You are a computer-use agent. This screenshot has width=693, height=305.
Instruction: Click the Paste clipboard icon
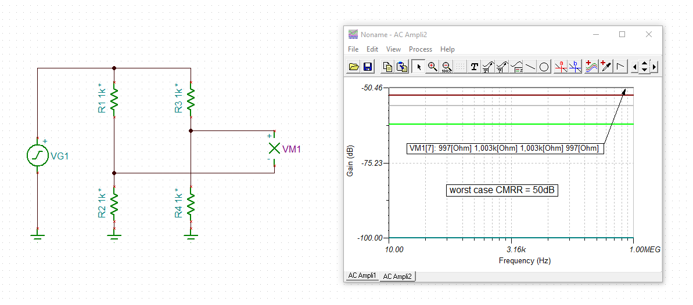(x=402, y=67)
